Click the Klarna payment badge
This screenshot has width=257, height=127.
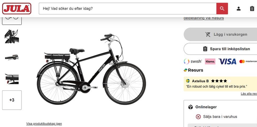click(210, 61)
